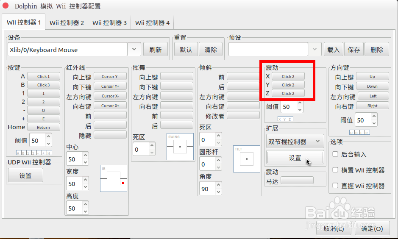The width and height of the screenshot is (398, 239).
Task: Switch to the Wii 控制器 2 tab
Action: 67,23
